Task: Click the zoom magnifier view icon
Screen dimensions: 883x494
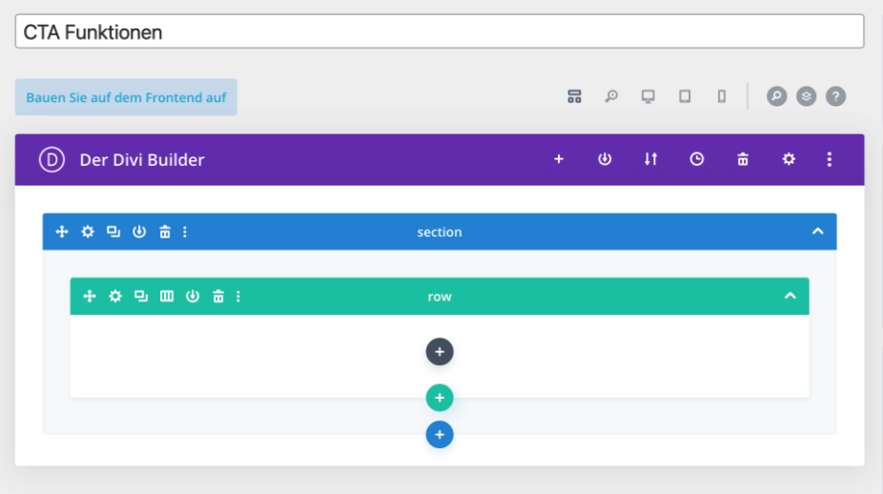Action: 611,96
